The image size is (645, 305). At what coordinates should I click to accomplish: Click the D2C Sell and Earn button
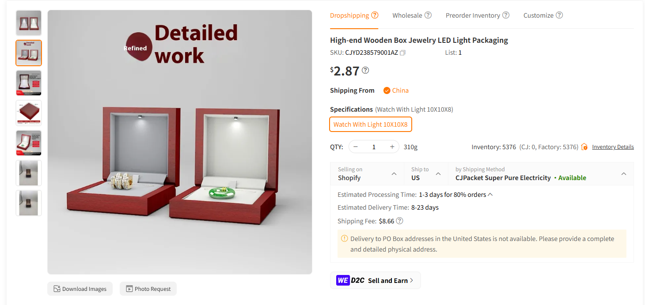[375, 280]
